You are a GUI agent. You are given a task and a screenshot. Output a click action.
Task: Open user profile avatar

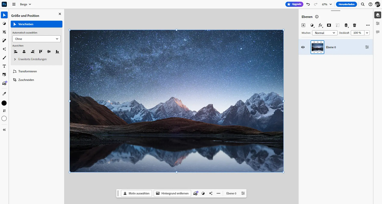coord(377,4)
